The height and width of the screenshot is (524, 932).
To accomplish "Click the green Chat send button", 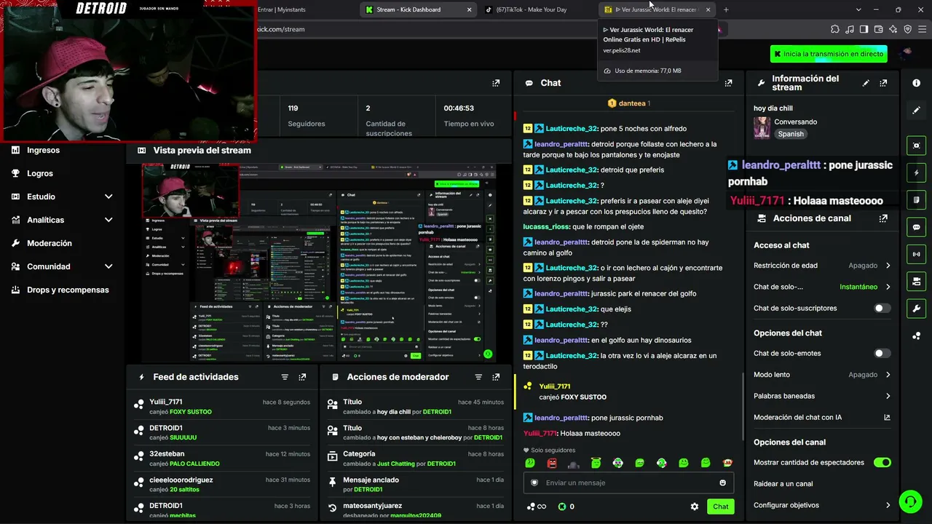I will [x=720, y=507].
